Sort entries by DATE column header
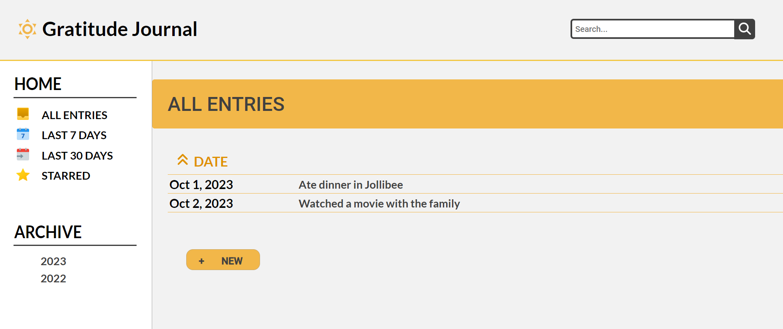Image resolution: width=783 pixels, height=329 pixels. pos(211,162)
